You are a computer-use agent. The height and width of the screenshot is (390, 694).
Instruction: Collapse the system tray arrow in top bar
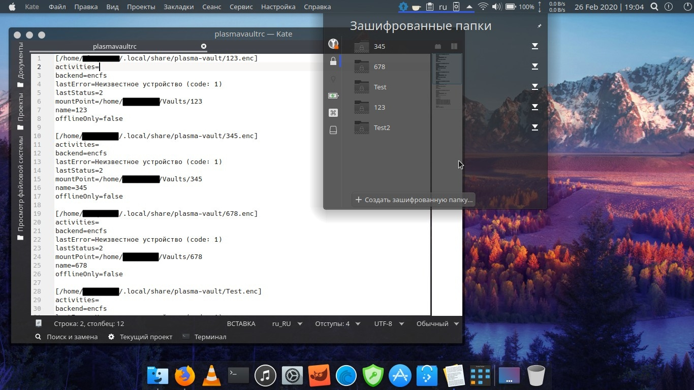(469, 7)
